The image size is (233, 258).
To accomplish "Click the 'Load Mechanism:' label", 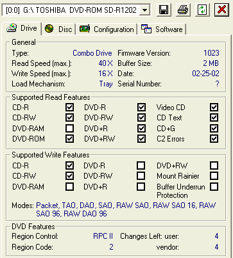I will coord(39,84).
